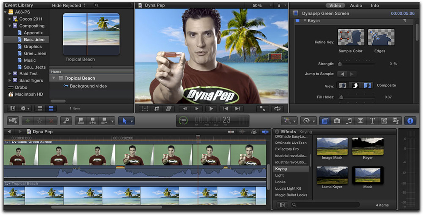Select the Luma Keyer effect thumbnail
423x215 pixels.
[332, 175]
